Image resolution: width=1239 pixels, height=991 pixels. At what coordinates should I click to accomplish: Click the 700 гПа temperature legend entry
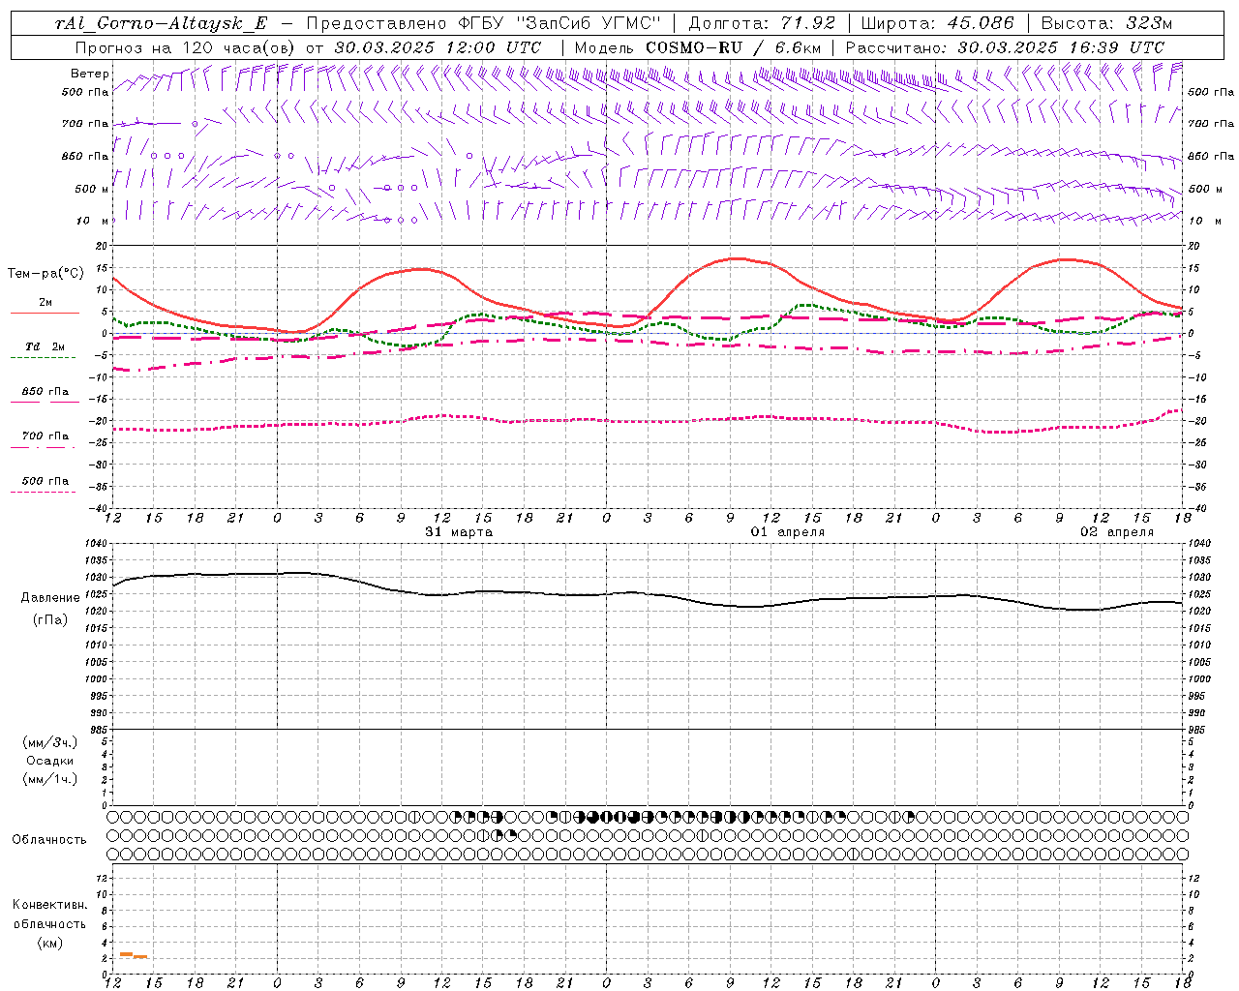(x=45, y=436)
